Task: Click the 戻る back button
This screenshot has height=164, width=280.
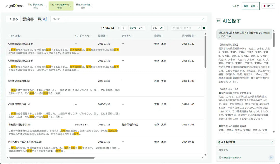Action: (13, 19)
